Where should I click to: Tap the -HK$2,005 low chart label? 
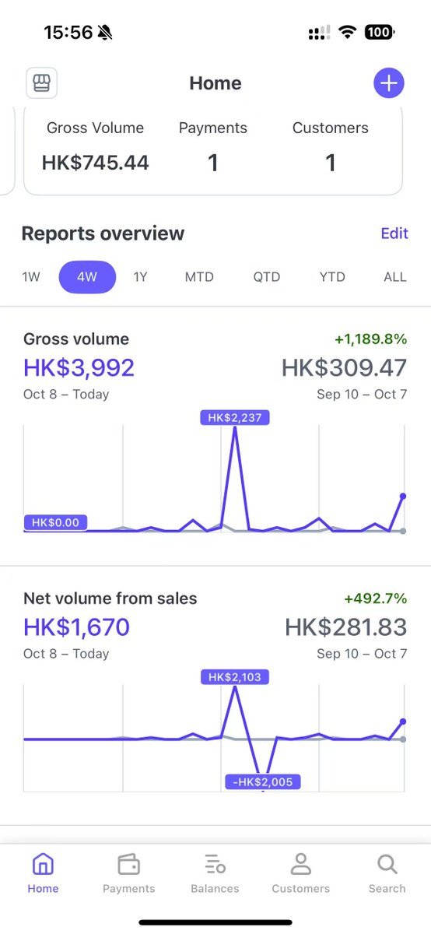tap(262, 781)
